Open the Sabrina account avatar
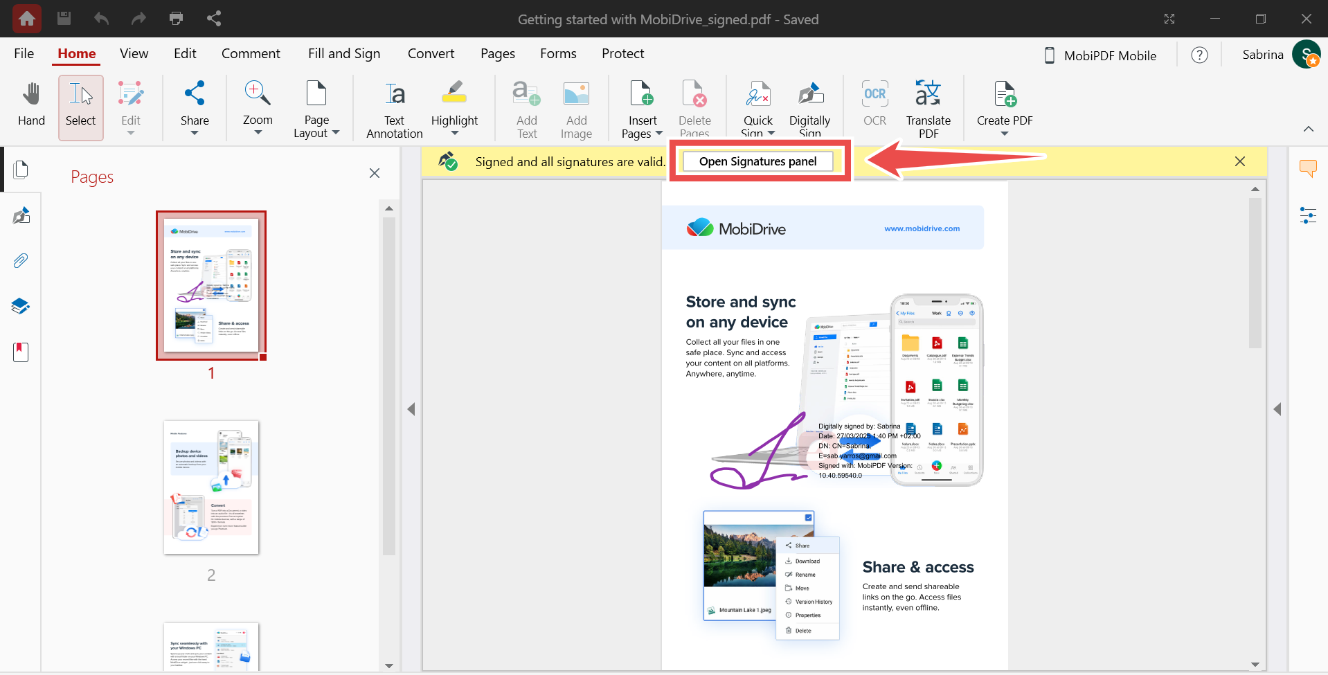The height and width of the screenshot is (675, 1328). (x=1307, y=55)
